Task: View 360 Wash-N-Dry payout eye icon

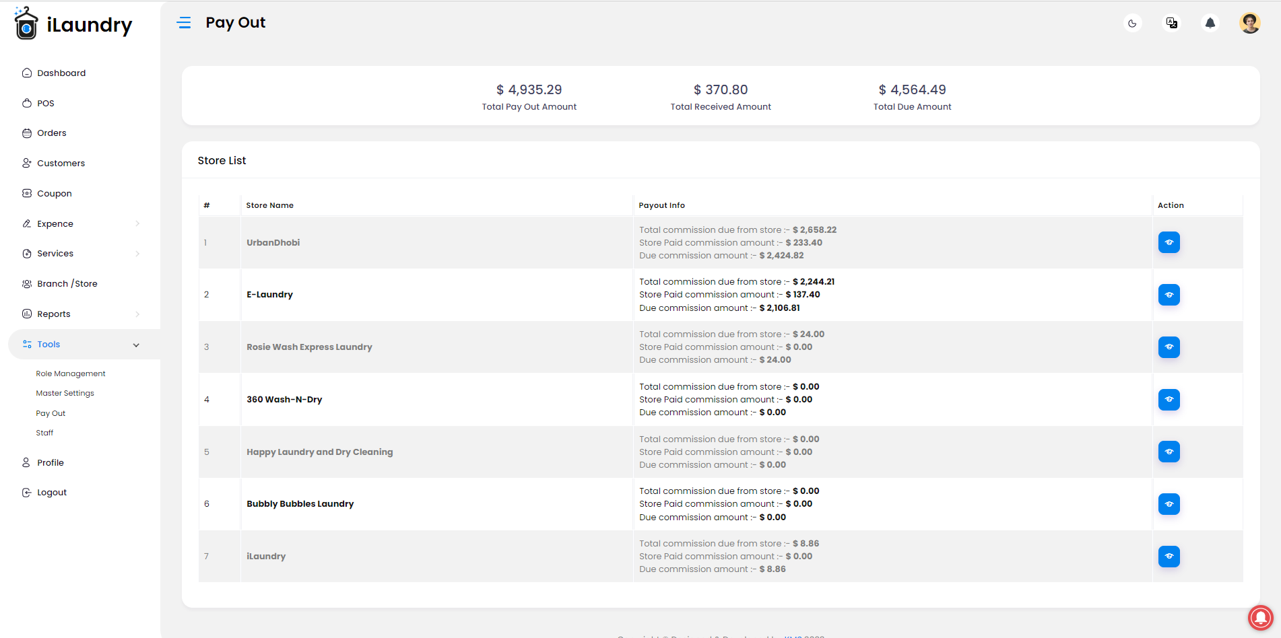Action: tap(1169, 400)
